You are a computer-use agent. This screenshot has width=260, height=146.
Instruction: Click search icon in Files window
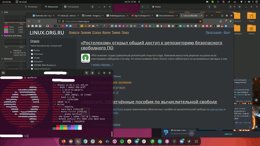(215, 7)
